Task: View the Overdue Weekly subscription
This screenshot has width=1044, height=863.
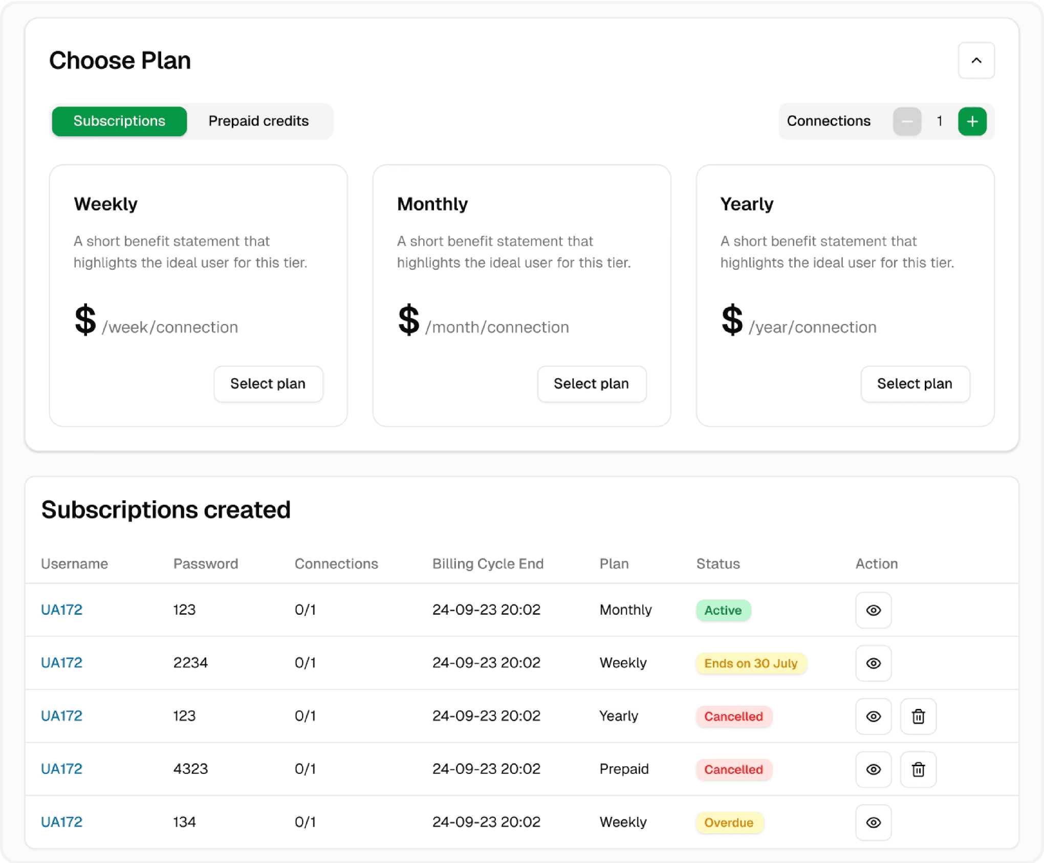Action: coord(873,823)
